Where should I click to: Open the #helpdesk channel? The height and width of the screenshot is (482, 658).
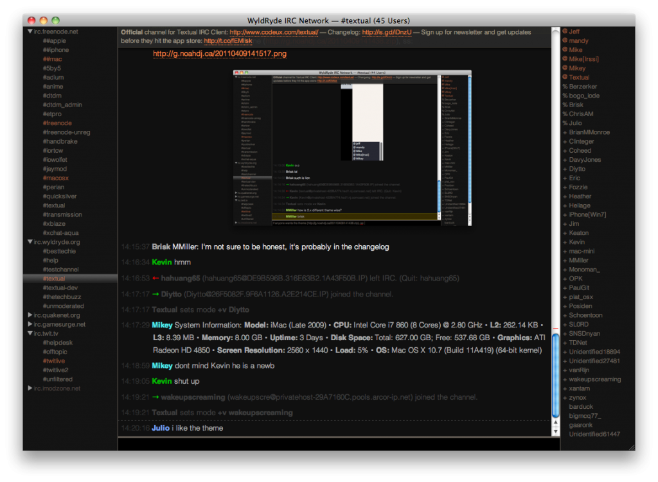coord(57,343)
